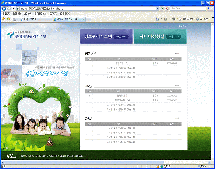
Task: Click the search magnifier button
Action: coord(208,8)
